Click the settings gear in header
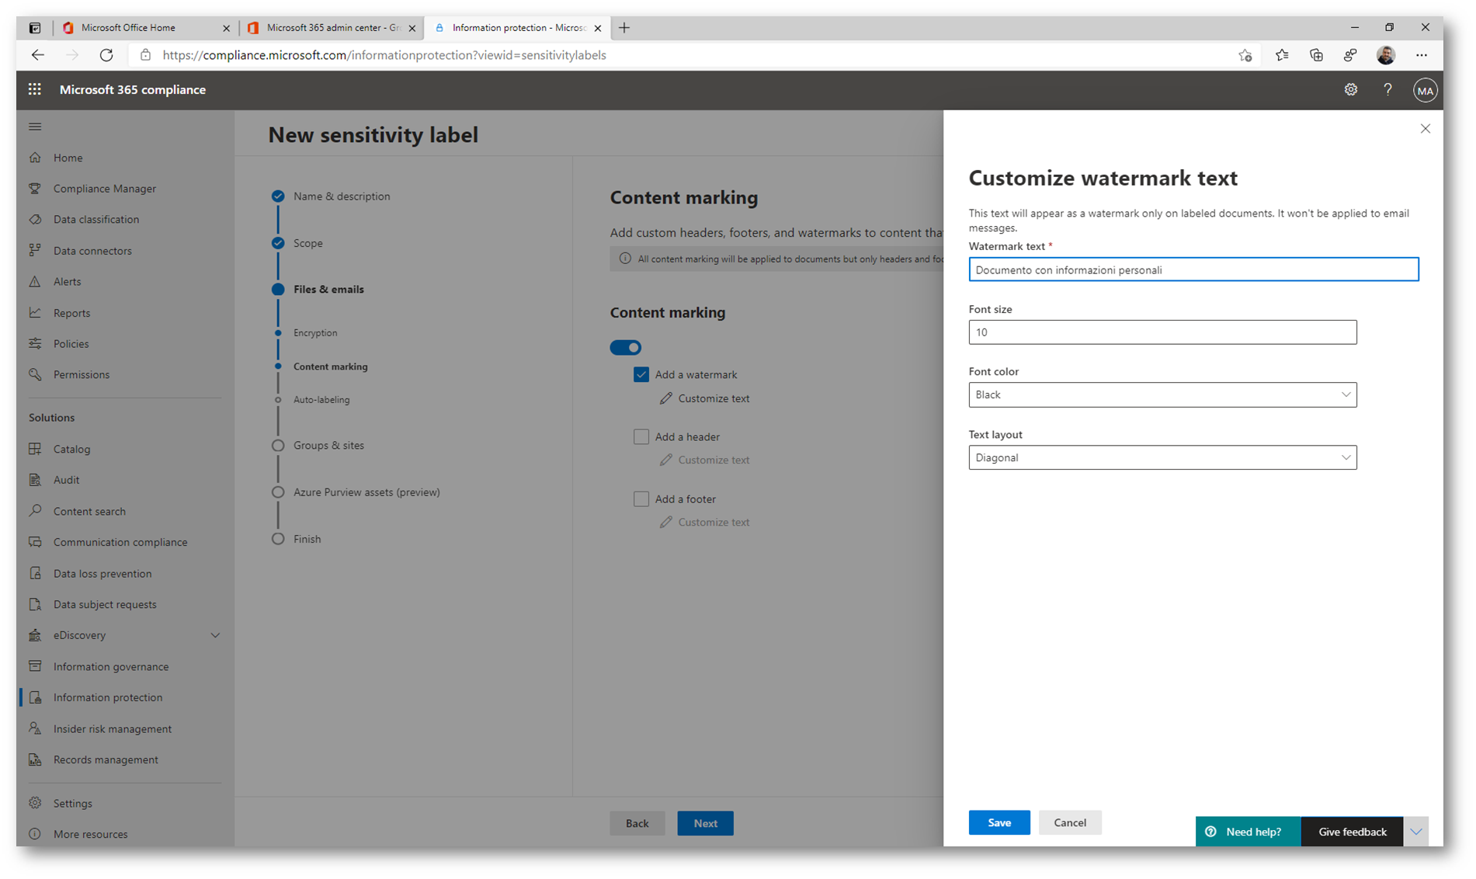Screen dimensions: 1476x879 (x=1350, y=89)
